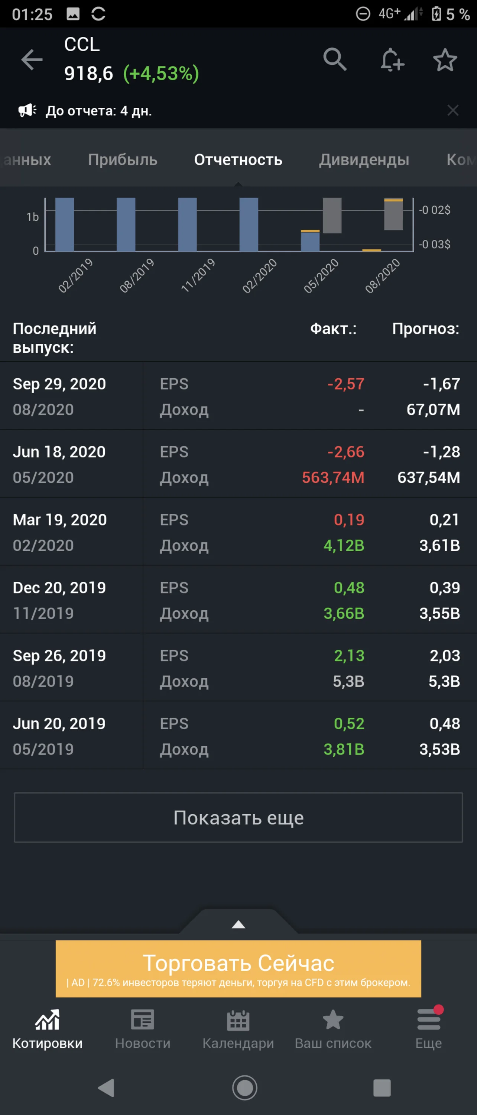
Task: Expand the bottom panel with up arrow
Action: pos(239,925)
